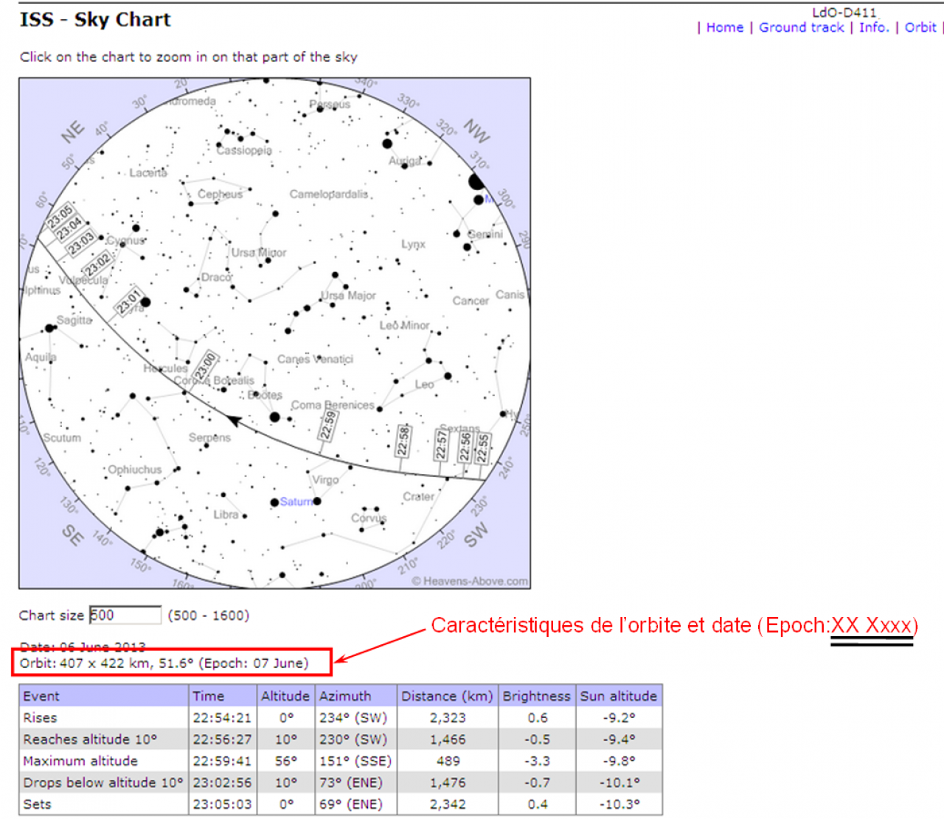The image size is (944, 819).
Task: Open the Home link
Action: click(724, 27)
